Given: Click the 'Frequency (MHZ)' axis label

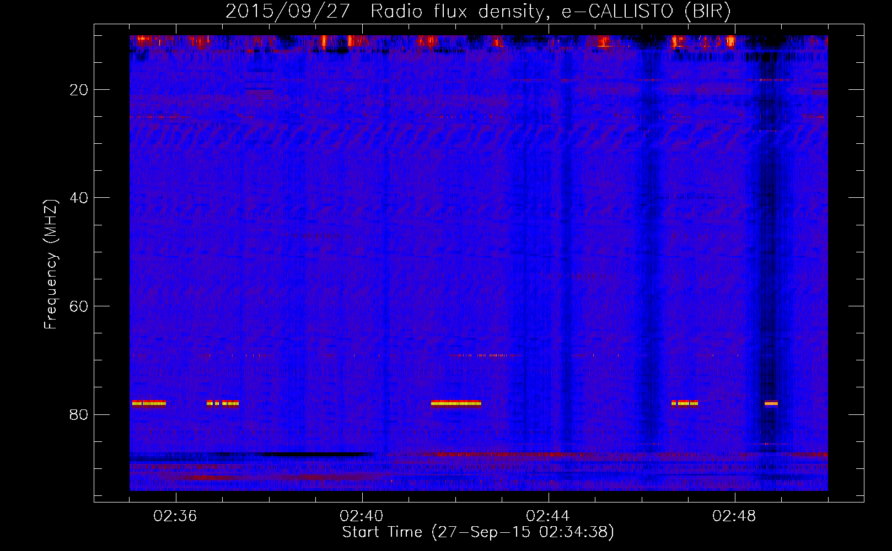Looking at the screenshot, I should (51, 264).
